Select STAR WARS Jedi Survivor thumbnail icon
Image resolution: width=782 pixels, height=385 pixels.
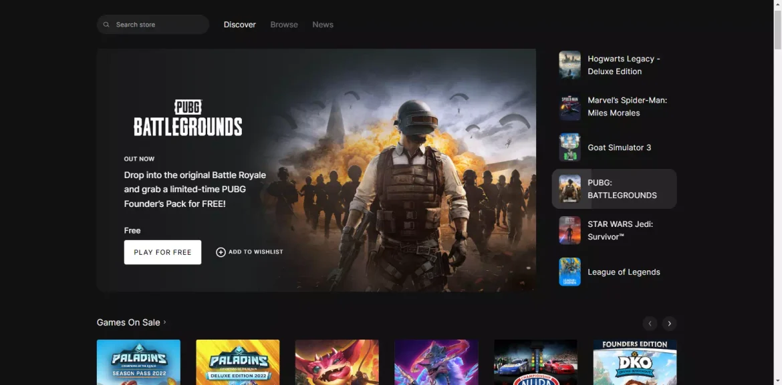(x=569, y=230)
